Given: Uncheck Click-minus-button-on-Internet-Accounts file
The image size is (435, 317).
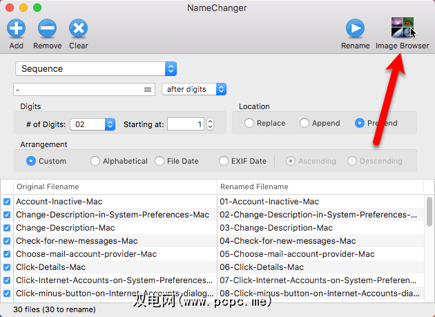Looking at the screenshot, I should 7,294.
